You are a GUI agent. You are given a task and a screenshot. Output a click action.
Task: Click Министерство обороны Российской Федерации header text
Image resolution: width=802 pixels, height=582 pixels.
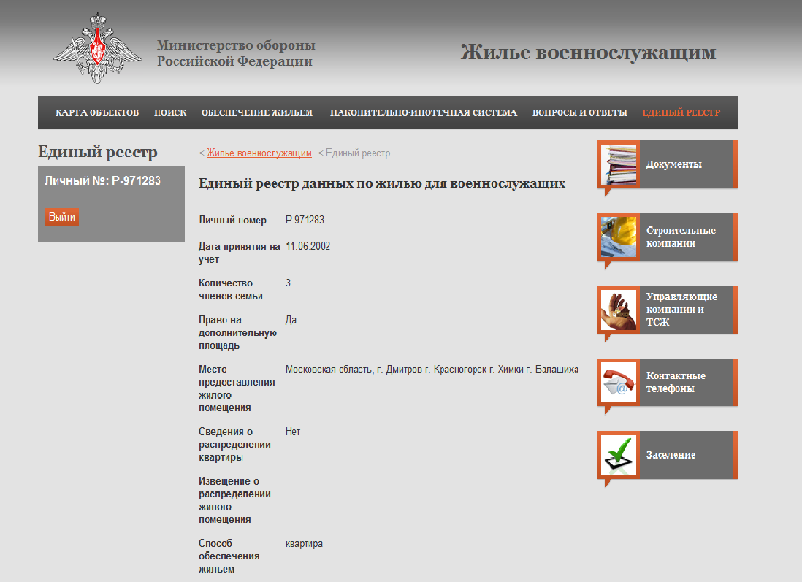(236, 53)
